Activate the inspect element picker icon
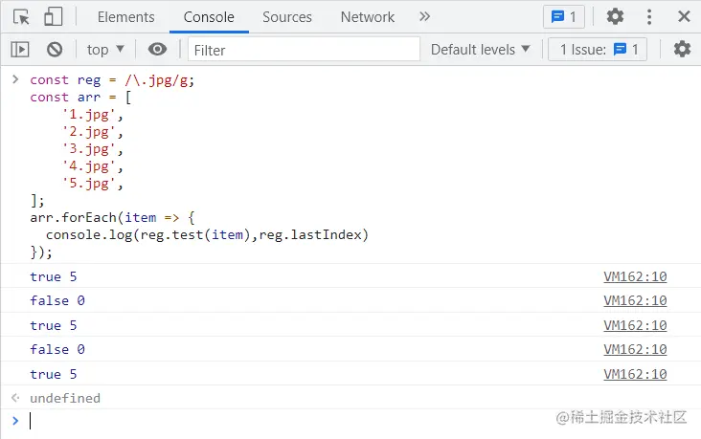This screenshot has width=701, height=439. [21, 17]
